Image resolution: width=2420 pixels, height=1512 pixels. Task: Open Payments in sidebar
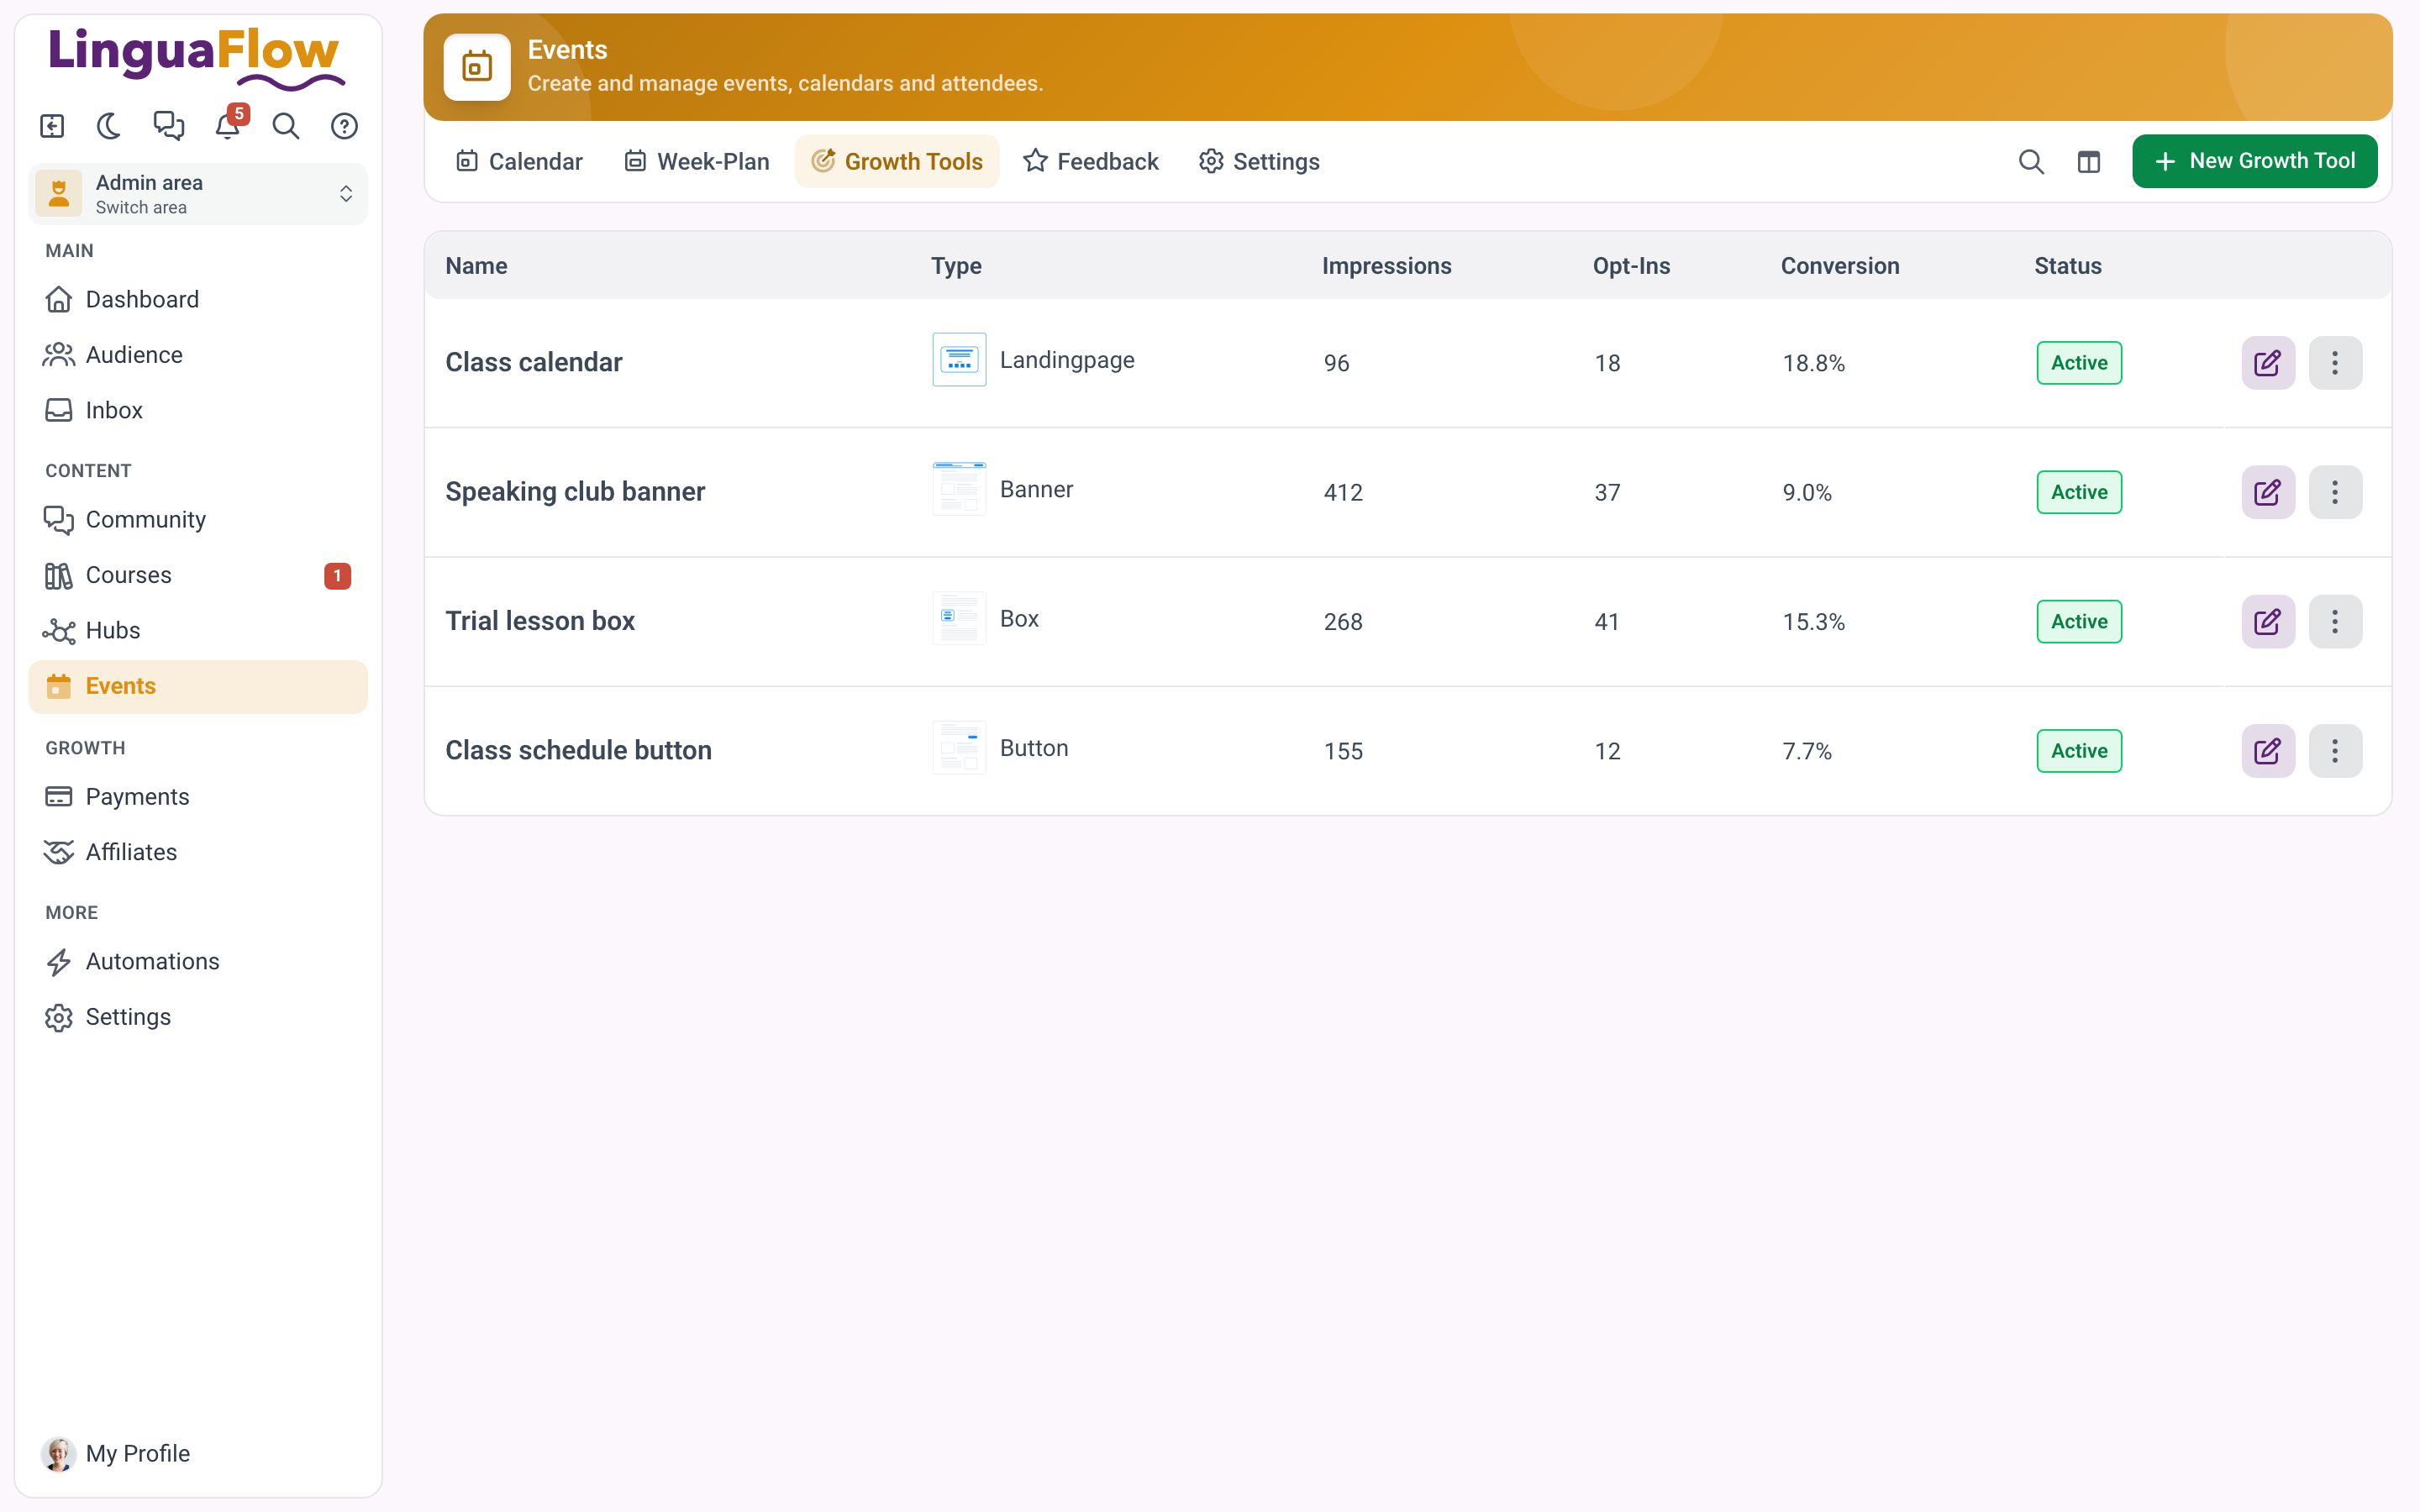pos(198,796)
